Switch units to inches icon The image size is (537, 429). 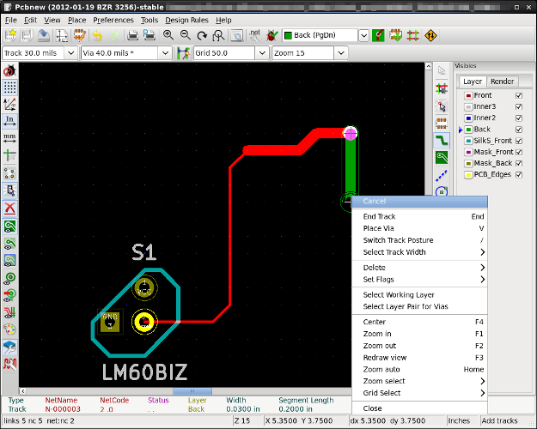[x=9, y=121]
